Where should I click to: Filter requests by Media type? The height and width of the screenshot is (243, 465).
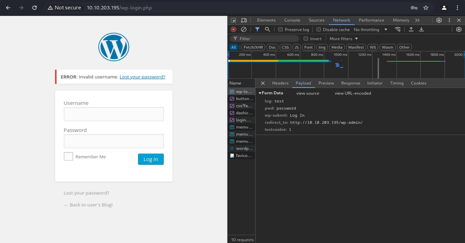coord(337,47)
